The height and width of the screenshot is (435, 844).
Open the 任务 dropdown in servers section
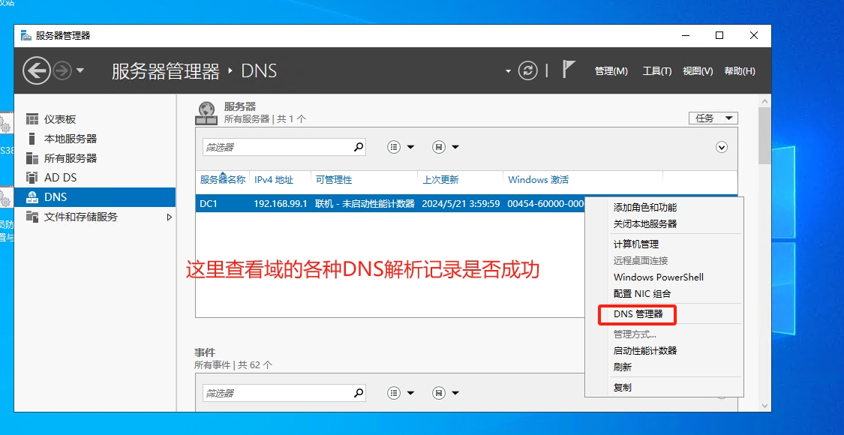point(713,118)
